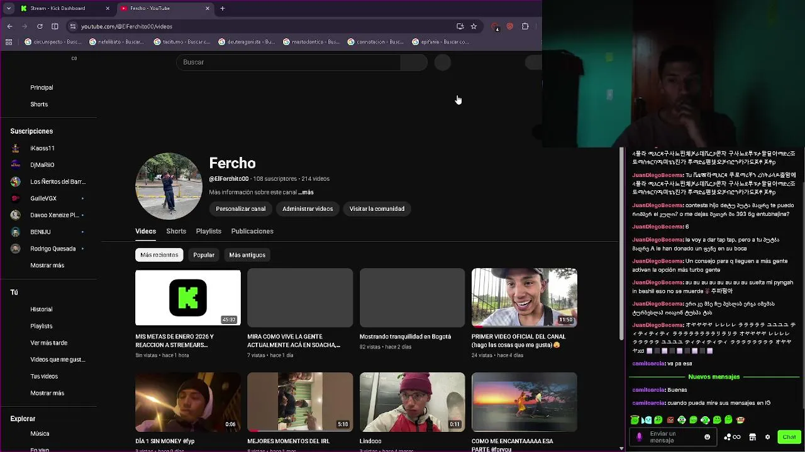The height and width of the screenshot is (452, 805).
Task: Click Administrar videos button
Action: pos(308,208)
